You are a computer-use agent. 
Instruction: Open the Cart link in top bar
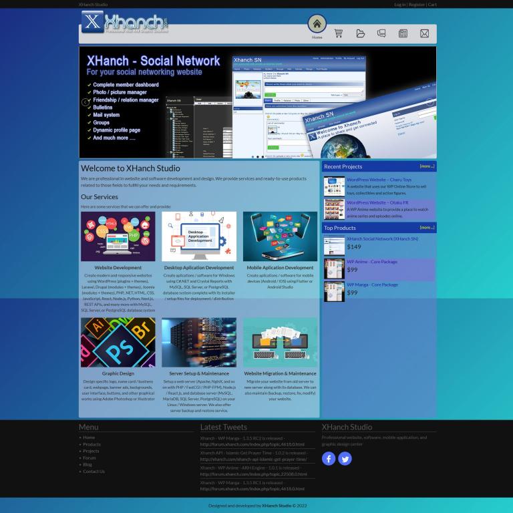tap(432, 5)
